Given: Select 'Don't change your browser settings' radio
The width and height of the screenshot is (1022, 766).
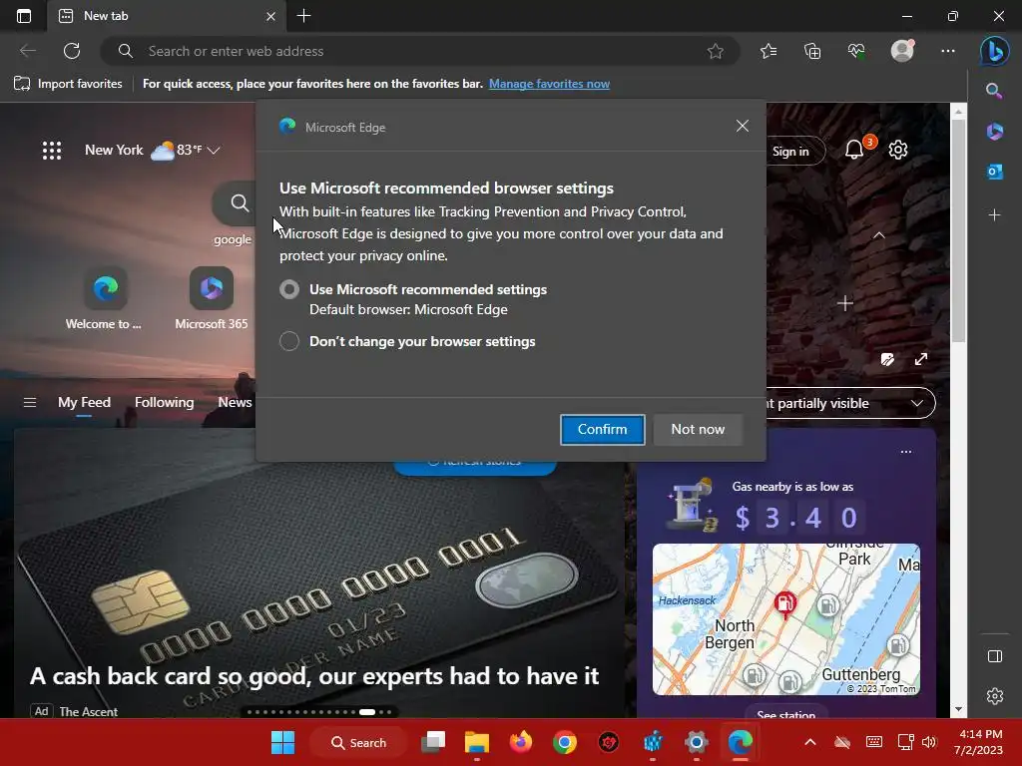Looking at the screenshot, I should [x=289, y=341].
